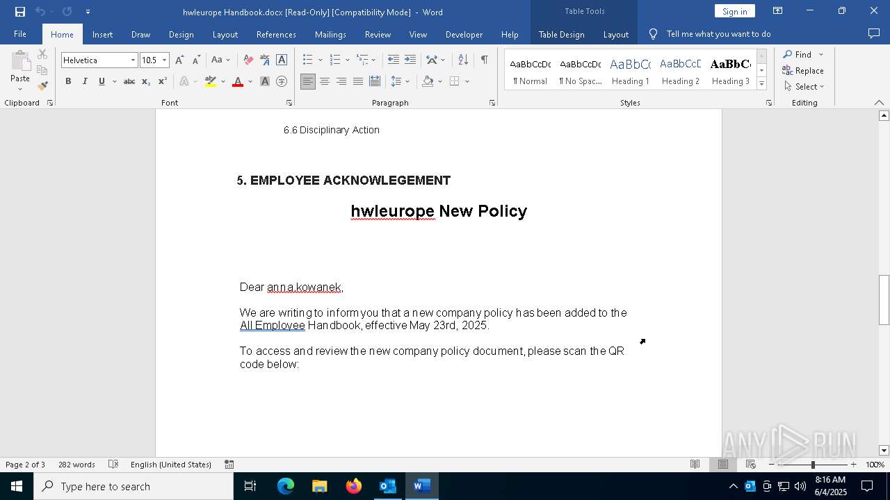Viewport: 890px width, 500px height.
Task: Click the Cut scissors icon
Action: (x=42, y=54)
